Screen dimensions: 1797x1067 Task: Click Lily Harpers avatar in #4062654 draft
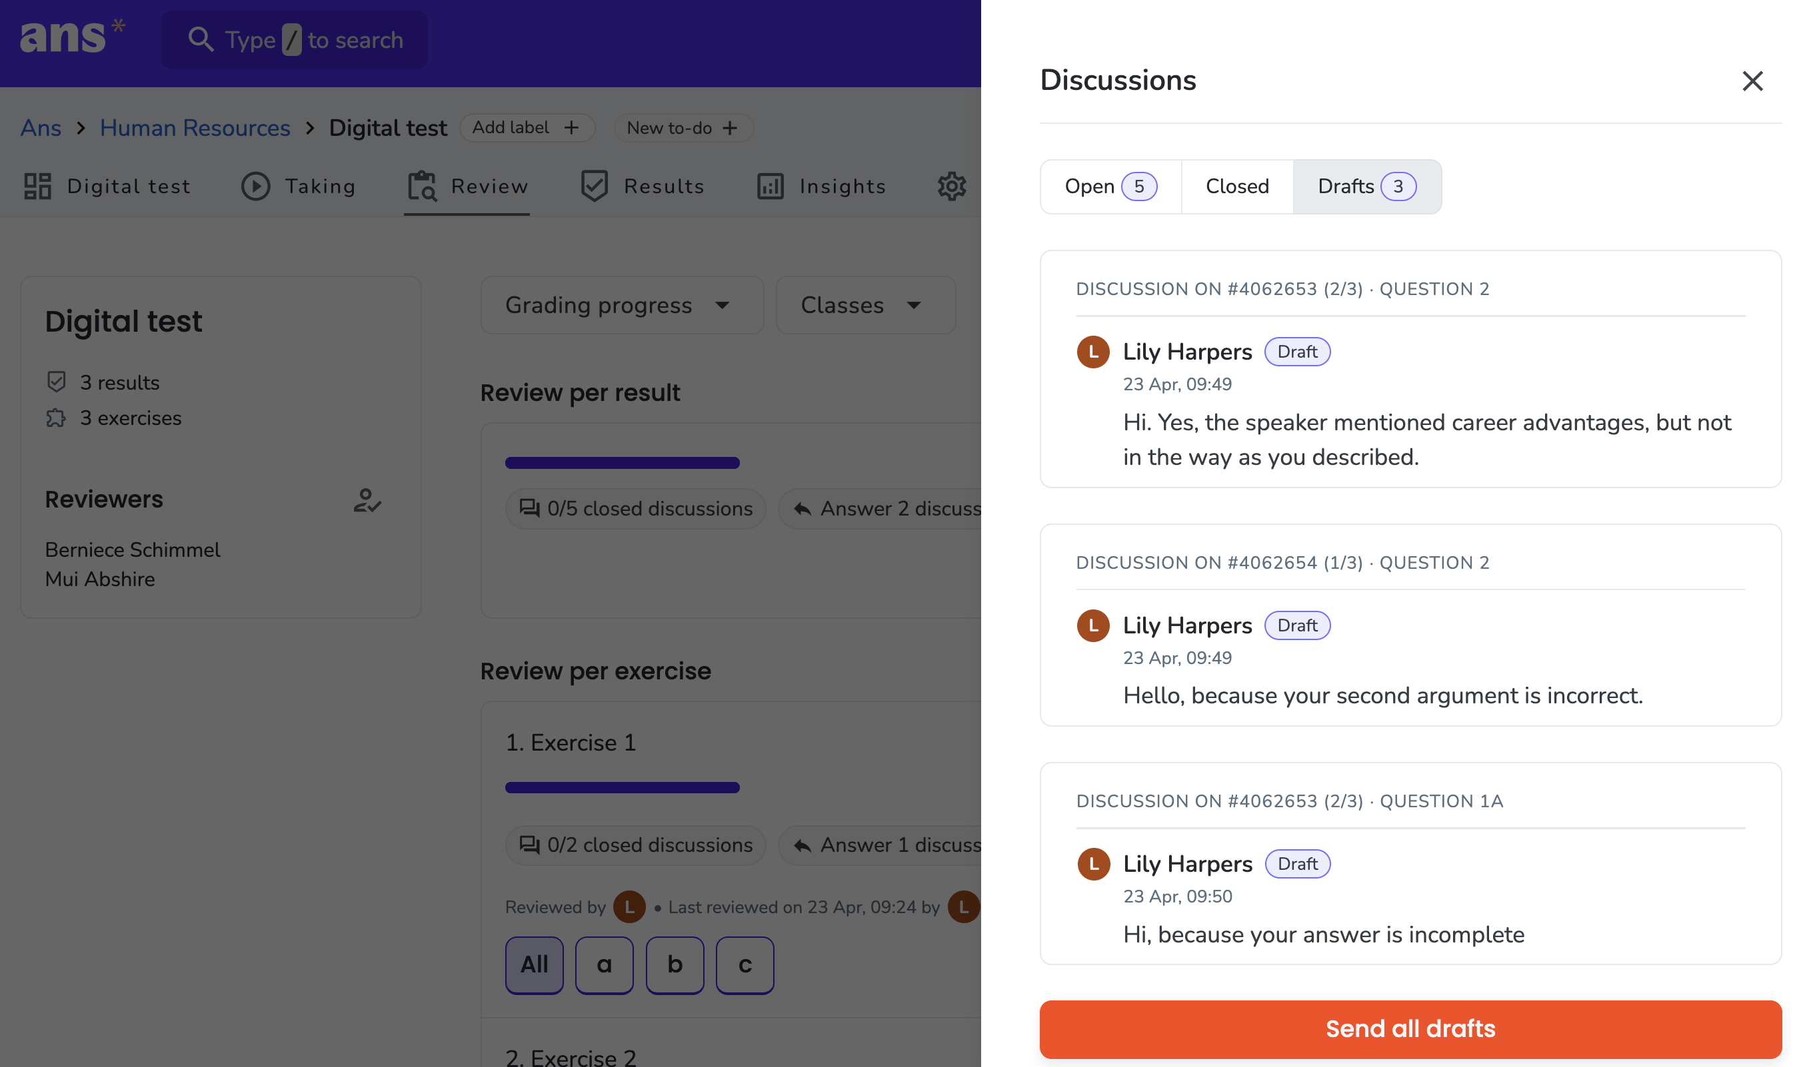tap(1092, 625)
